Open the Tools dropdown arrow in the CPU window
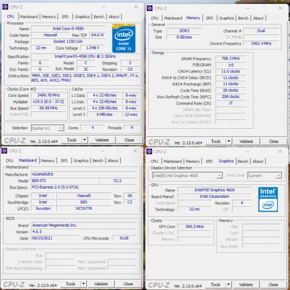 (x=85, y=140)
